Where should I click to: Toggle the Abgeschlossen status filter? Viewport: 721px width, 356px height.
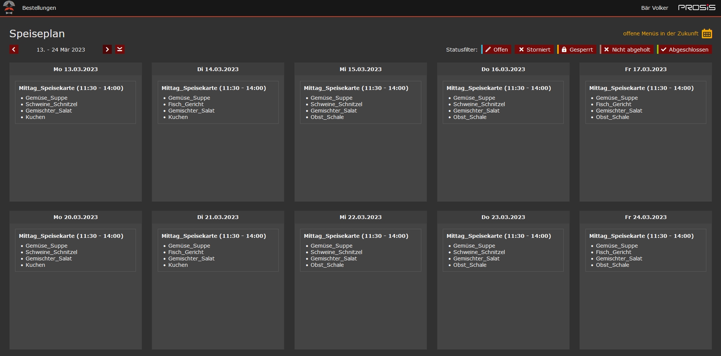pyautogui.click(x=684, y=50)
